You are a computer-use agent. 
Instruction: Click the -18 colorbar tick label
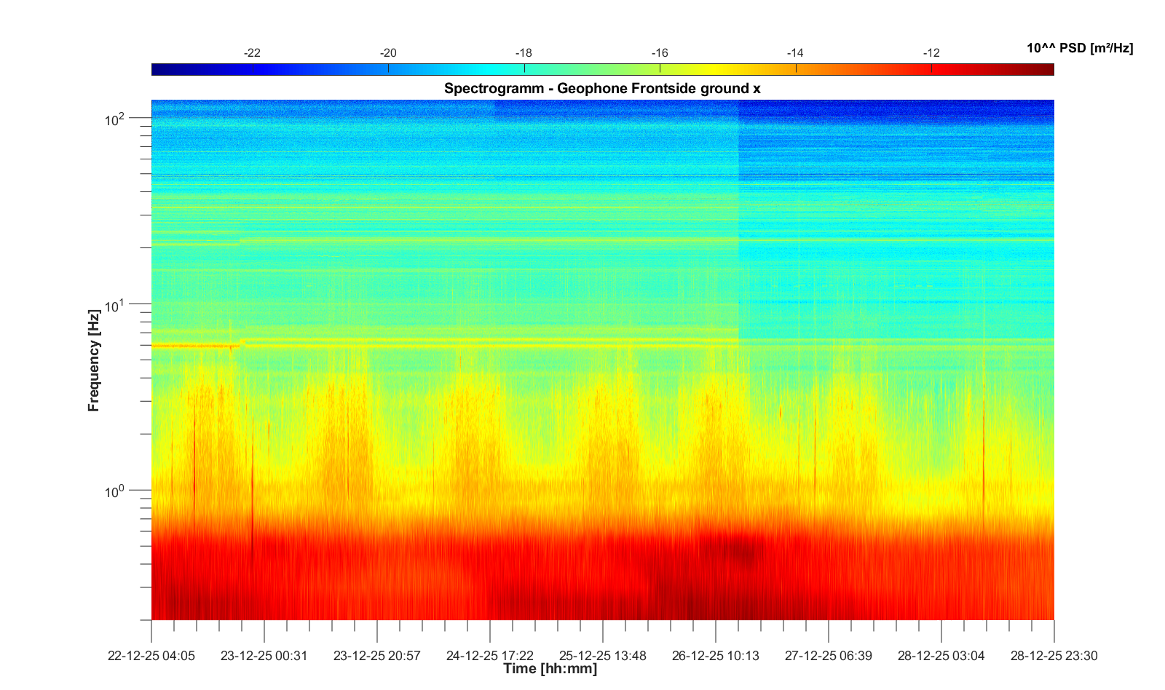[524, 52]
